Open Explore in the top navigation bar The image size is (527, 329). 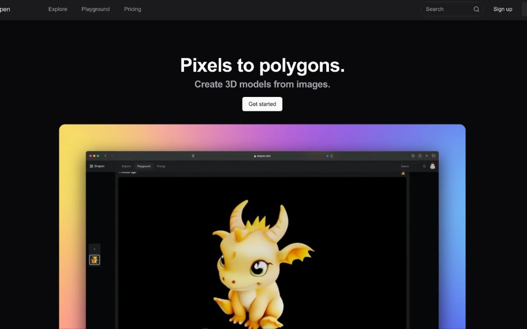[58, 9]
